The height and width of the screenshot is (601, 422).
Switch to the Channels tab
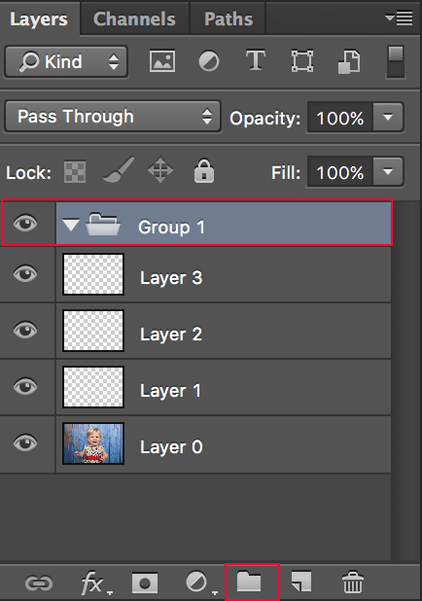click(134, 18)
